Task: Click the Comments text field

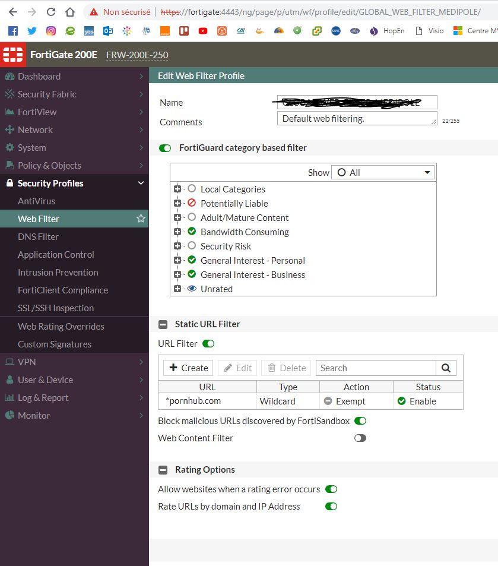Action: [x=357, y=118]
